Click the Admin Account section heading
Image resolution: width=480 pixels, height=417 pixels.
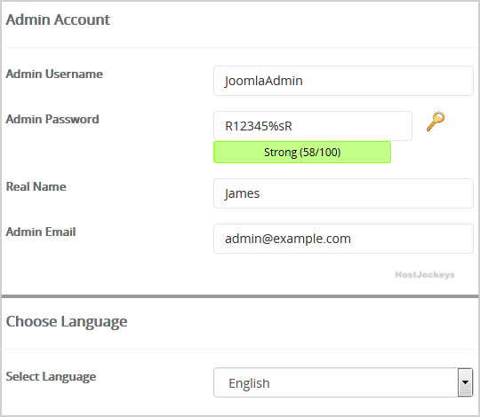[x=58, y=20]
